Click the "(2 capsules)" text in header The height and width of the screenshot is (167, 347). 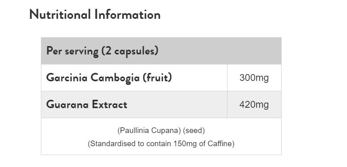pyautogui.click(x=130, y=51)
